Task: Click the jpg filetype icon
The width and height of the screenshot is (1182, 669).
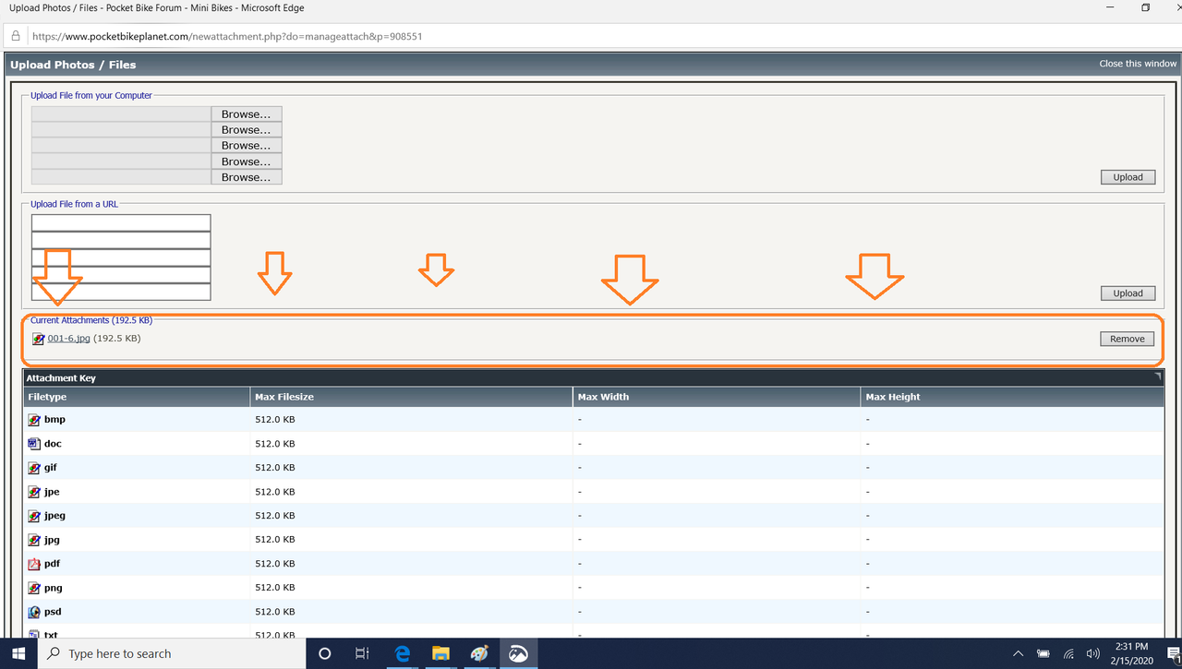Action: click(x=34, y=540)
